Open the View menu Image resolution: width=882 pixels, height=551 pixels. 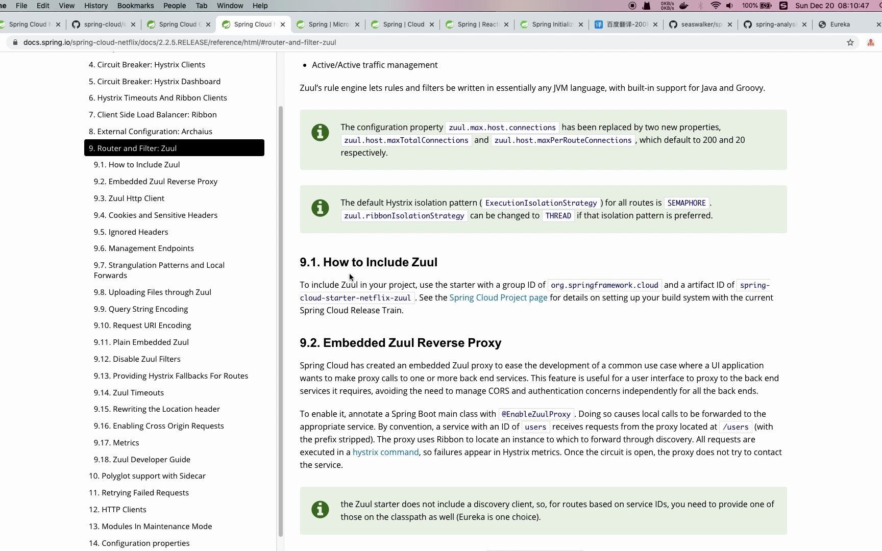66,6
